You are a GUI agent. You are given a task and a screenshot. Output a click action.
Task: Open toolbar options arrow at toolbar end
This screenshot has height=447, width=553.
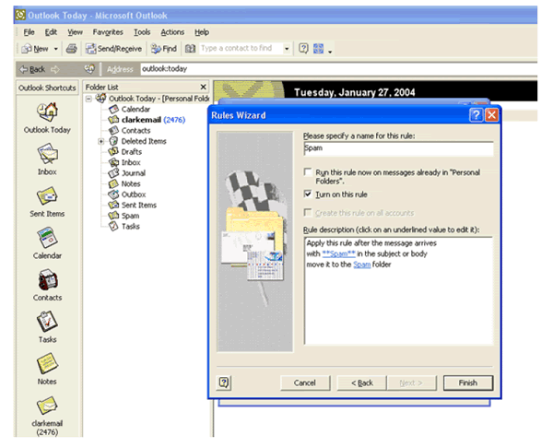[x=330, y=52]
